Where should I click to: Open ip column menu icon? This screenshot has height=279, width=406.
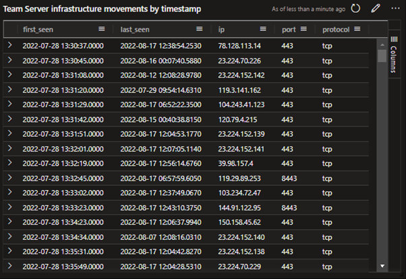263,29
